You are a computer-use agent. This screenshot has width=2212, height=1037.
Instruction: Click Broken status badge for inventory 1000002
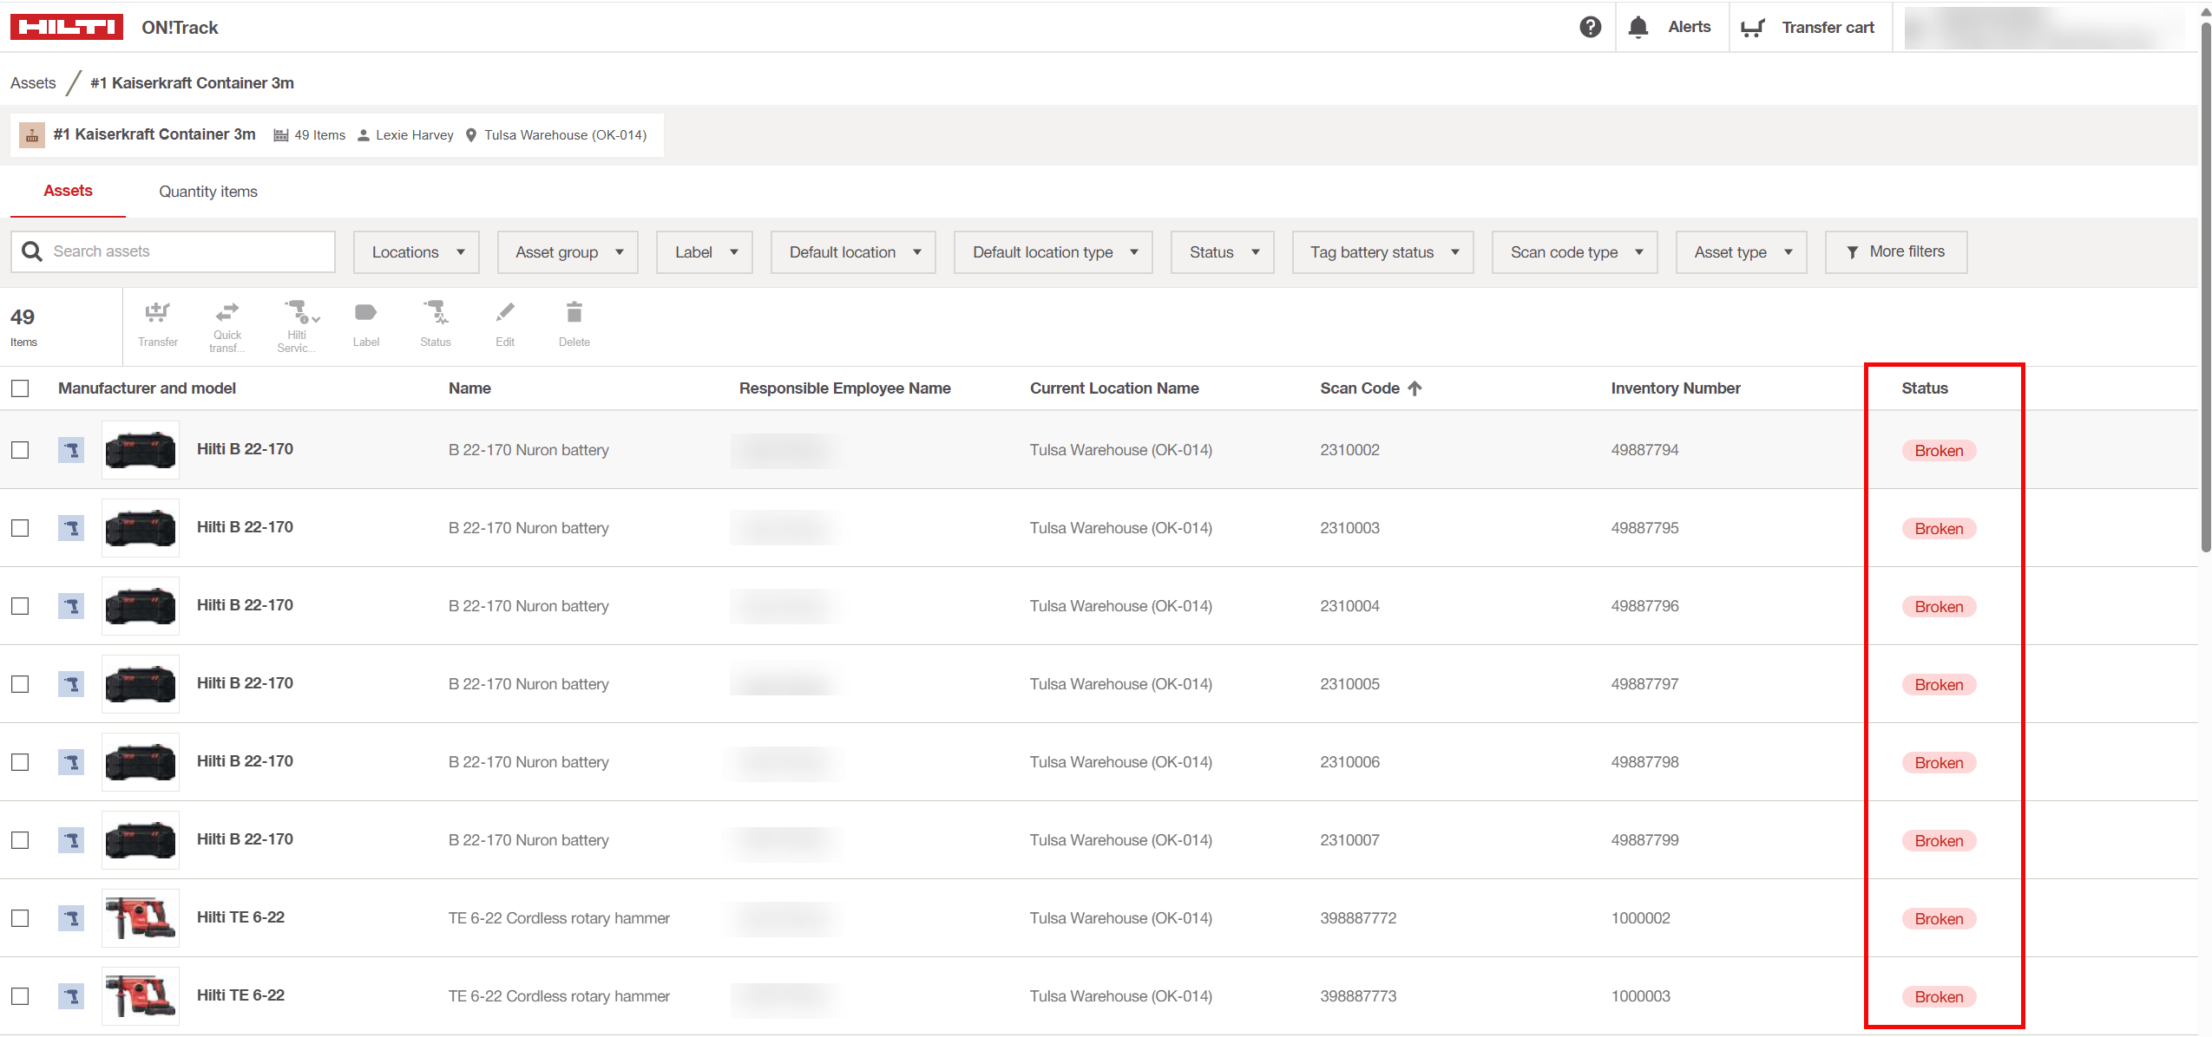pyautogui.click(x=1939, y=919)
